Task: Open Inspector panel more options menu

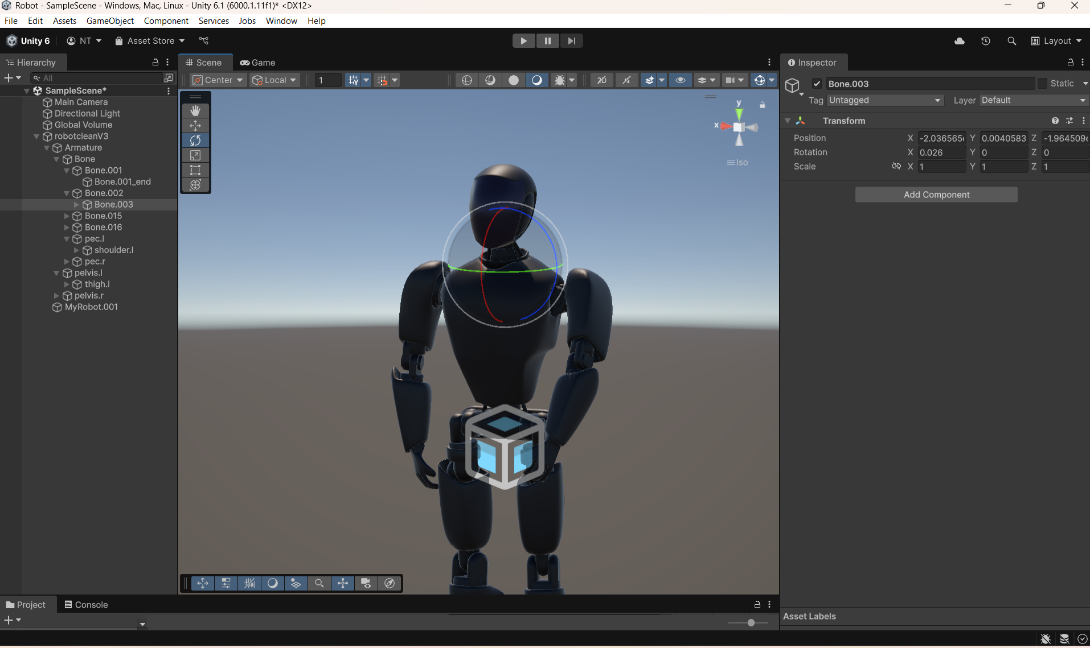Action: click(x=1083, y=62)
